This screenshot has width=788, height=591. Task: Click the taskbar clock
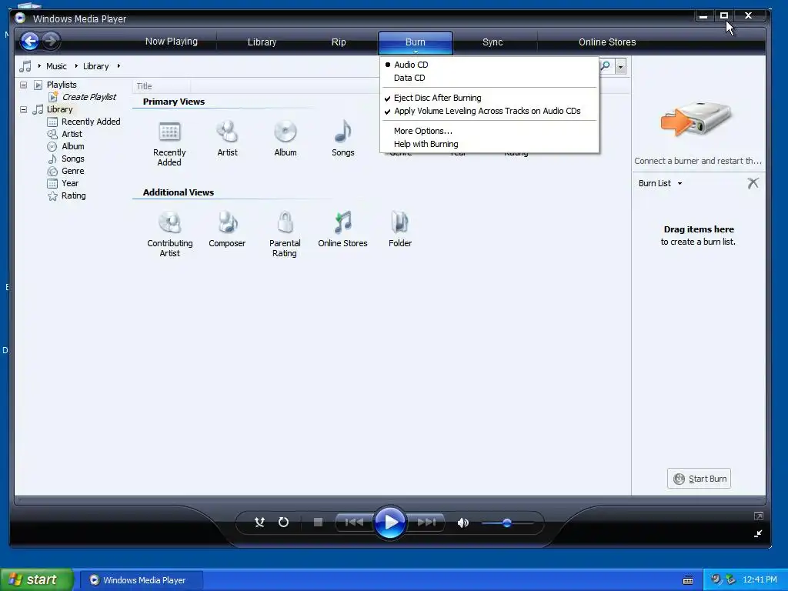point(760,579)
